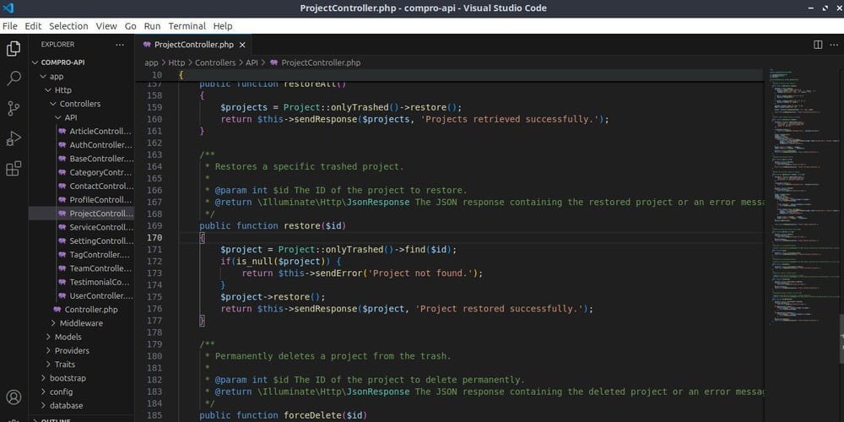Click the PHP icon in breadcrumb file

pos(274,62)
